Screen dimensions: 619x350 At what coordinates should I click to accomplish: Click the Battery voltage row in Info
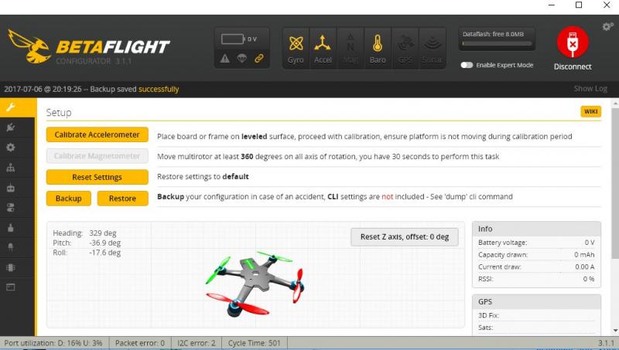536,243
